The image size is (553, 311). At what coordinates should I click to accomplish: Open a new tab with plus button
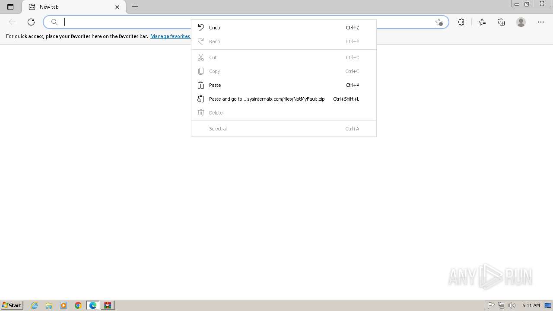coord(135,7)
